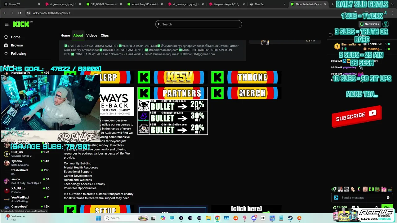The image size is (397, 223).
Task: Open Copilot from the taskbar
Action: coord(163,218)
